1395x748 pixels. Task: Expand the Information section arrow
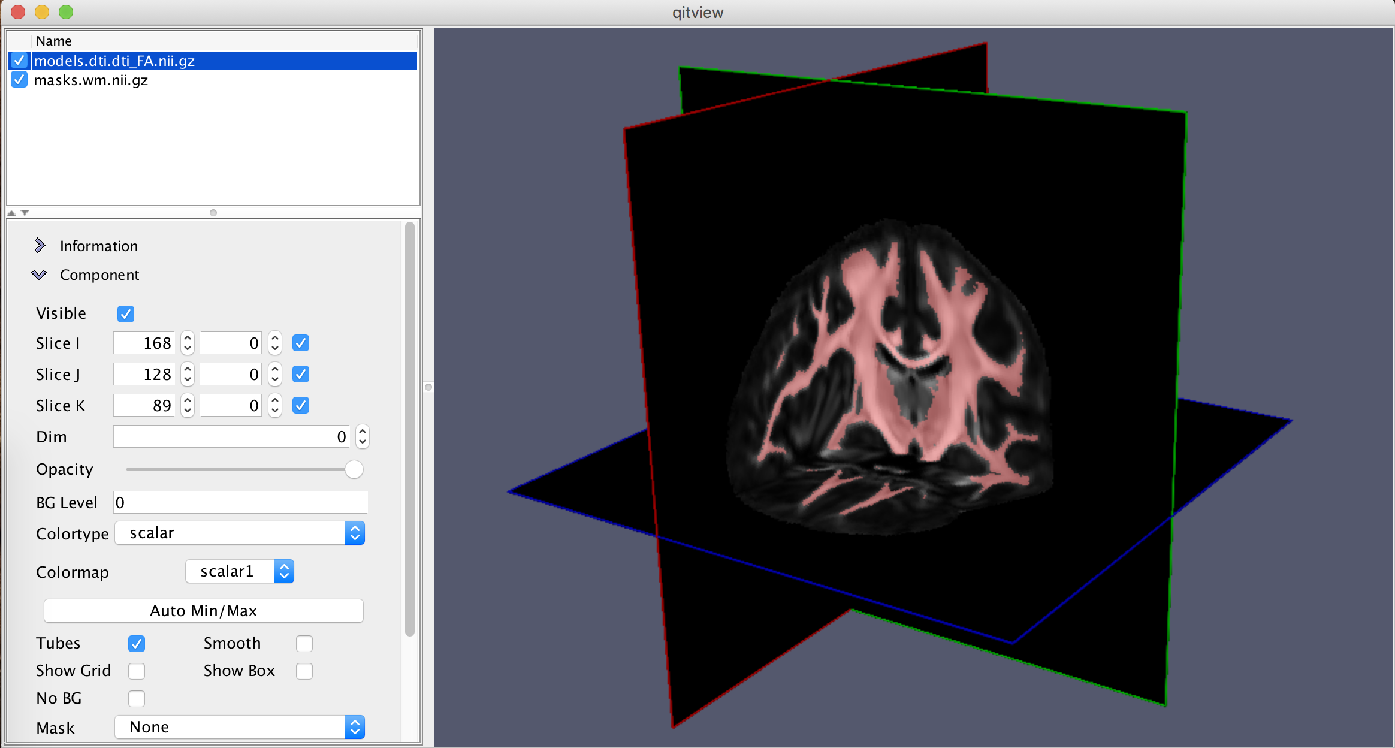click(x=40, y=246)
